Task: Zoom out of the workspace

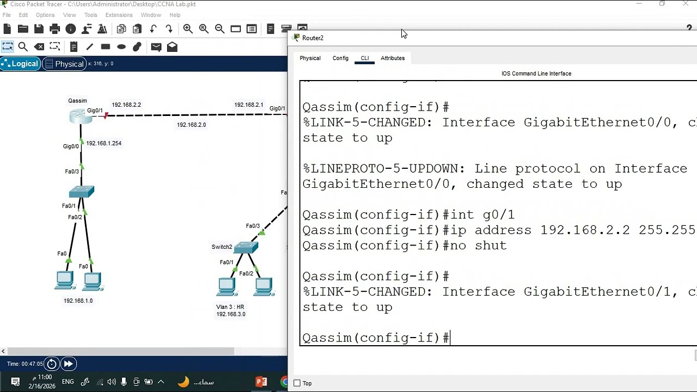Action: 219,29
